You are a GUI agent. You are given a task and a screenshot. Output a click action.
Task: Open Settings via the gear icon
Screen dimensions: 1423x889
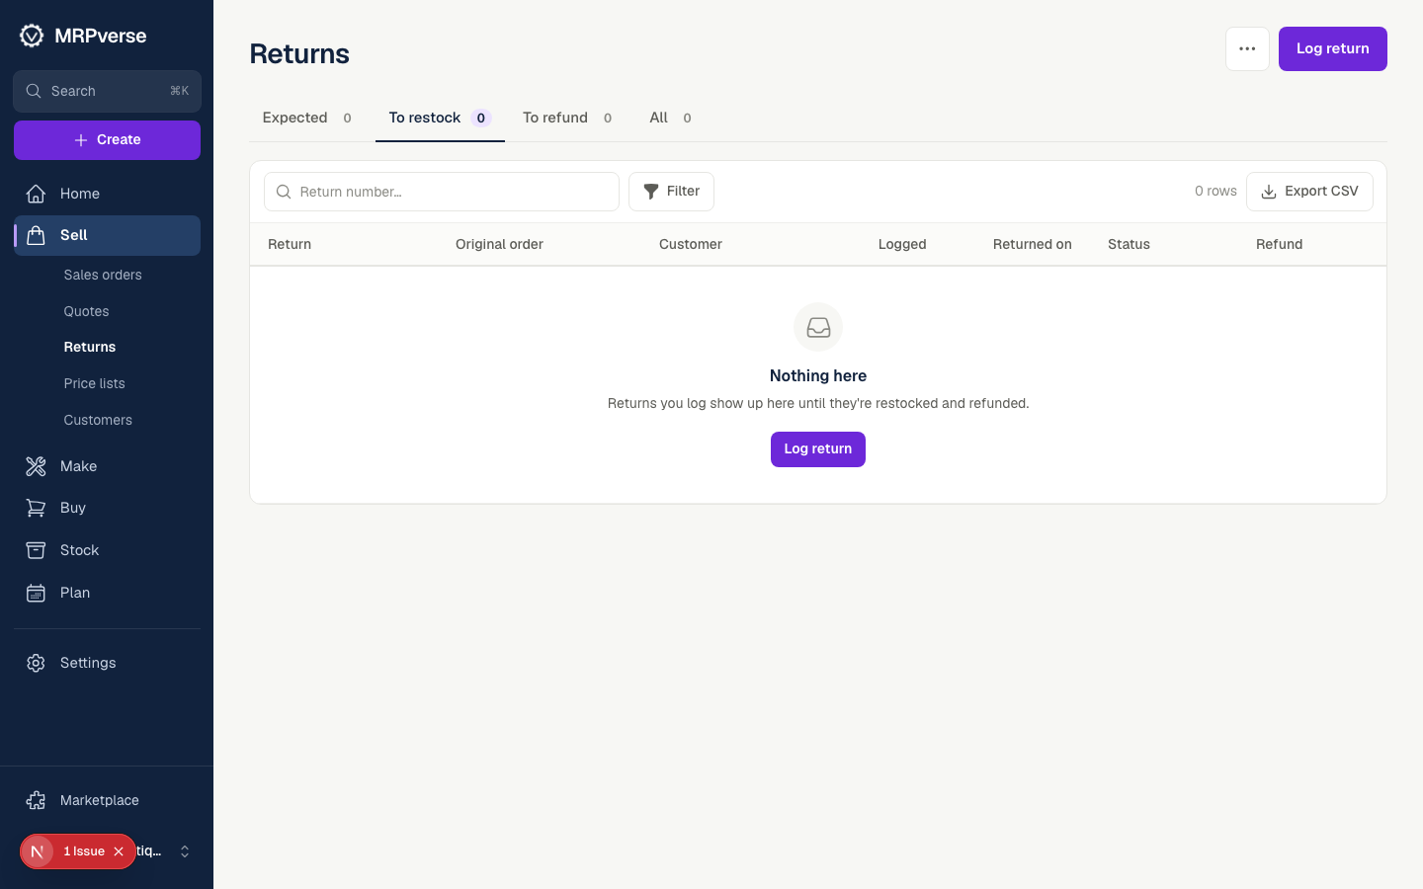(x=36, y=663)
